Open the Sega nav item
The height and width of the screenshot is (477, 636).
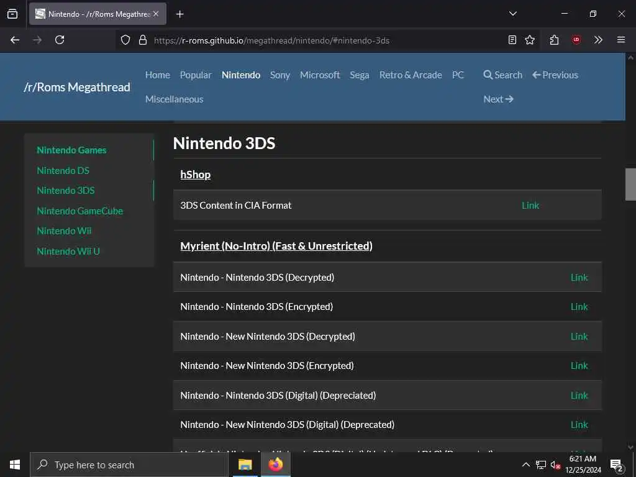coord(360,75)
